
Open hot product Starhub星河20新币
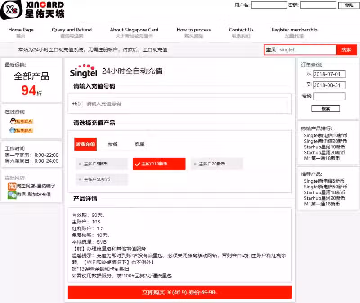(324, 152)
